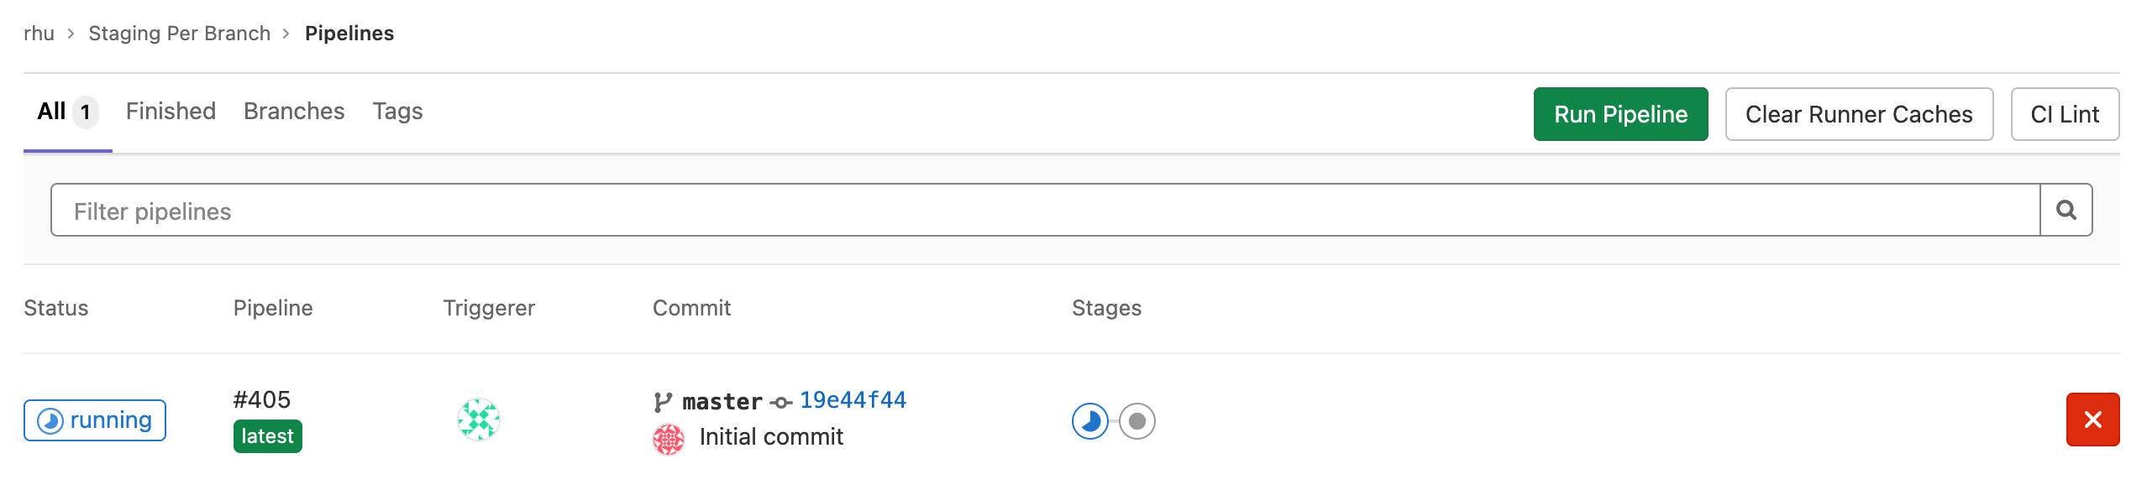Cancel pipeline with the red X button
The height and width of the screenshot is (490, 2147).
2092,420
